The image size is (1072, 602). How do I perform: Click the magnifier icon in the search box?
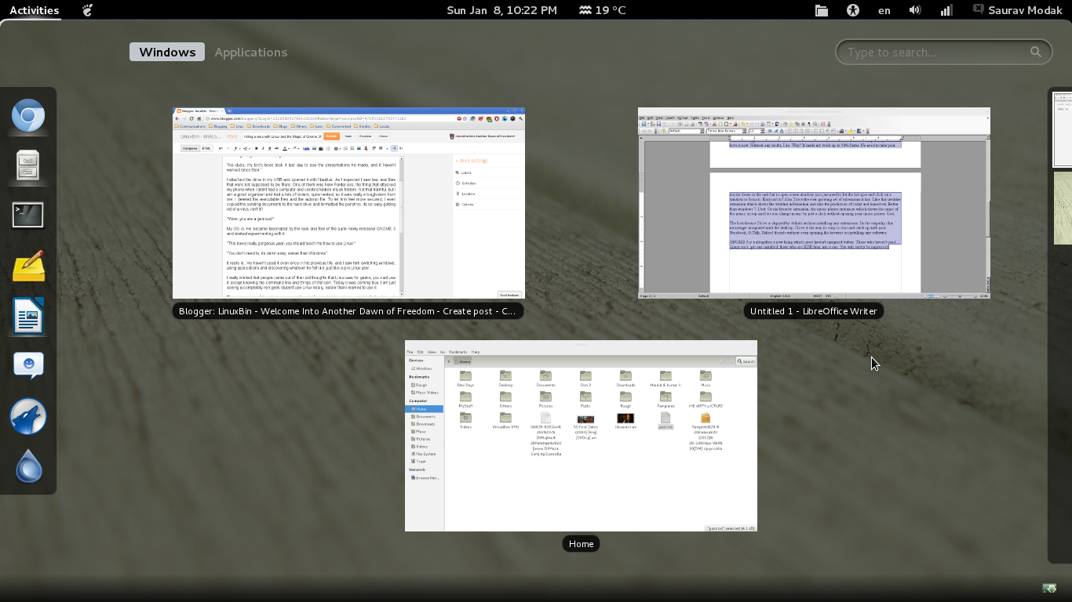[x=1036, y=53]
